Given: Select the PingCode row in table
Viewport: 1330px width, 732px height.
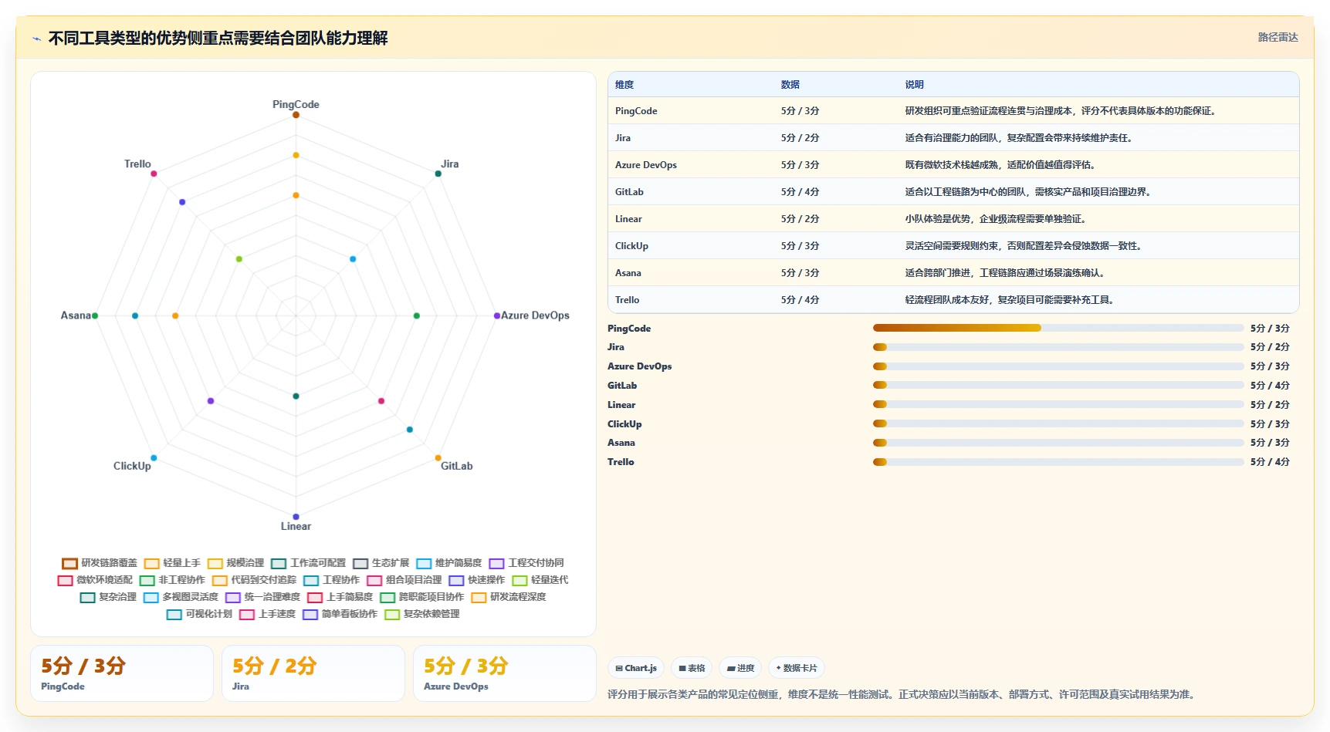Looking at the screenshot, I should point(953,111).
